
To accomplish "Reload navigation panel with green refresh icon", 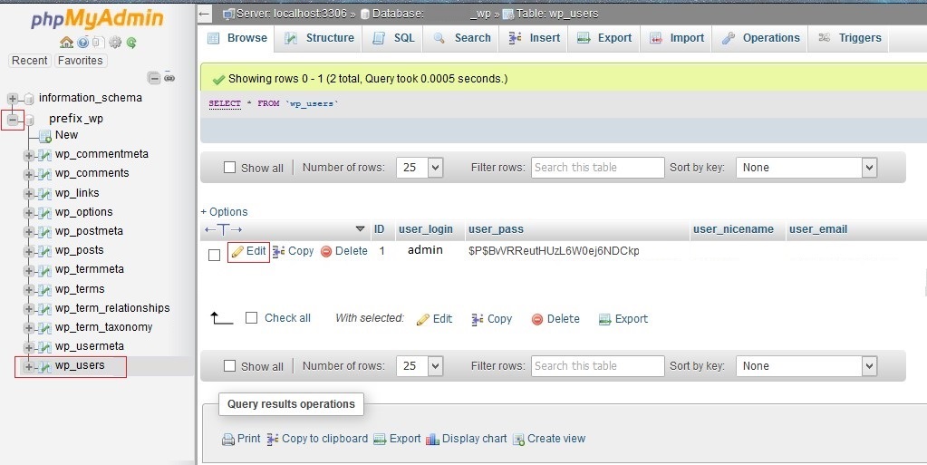I will [x=131, y=42].
